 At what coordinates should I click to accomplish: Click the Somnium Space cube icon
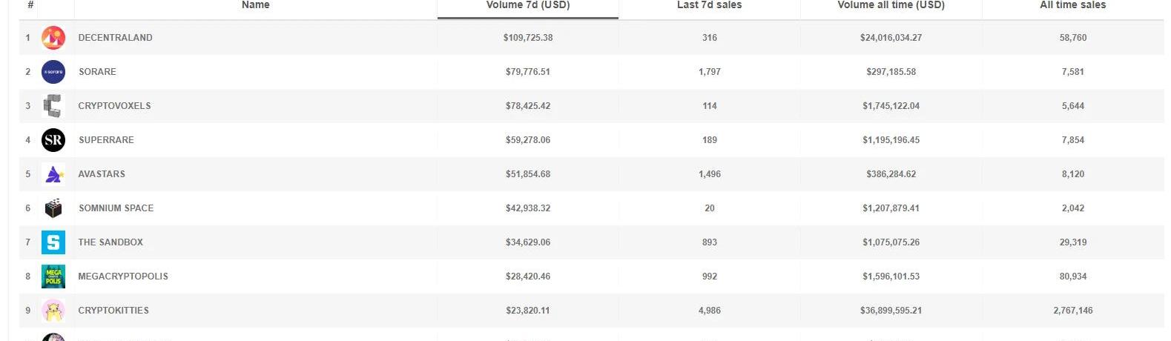coord(53,208)
